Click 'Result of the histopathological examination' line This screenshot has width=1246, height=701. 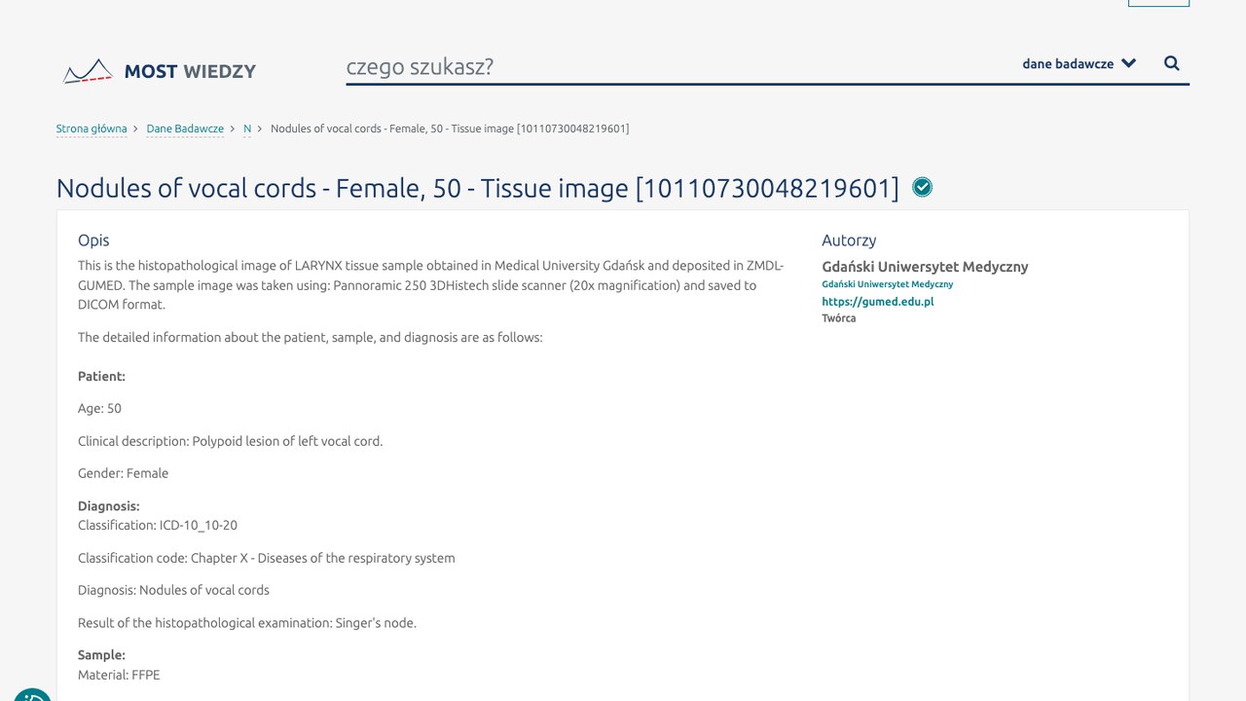(x=247, y=623)
